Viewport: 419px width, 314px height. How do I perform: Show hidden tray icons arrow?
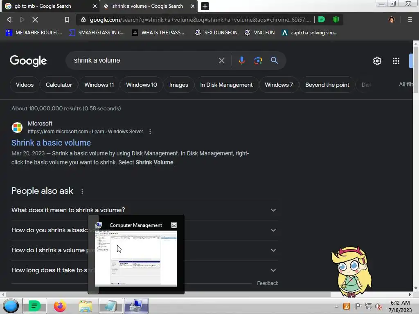point(336,306)
